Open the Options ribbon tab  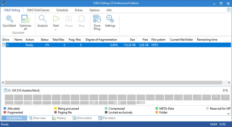click(x=95, y=10)
